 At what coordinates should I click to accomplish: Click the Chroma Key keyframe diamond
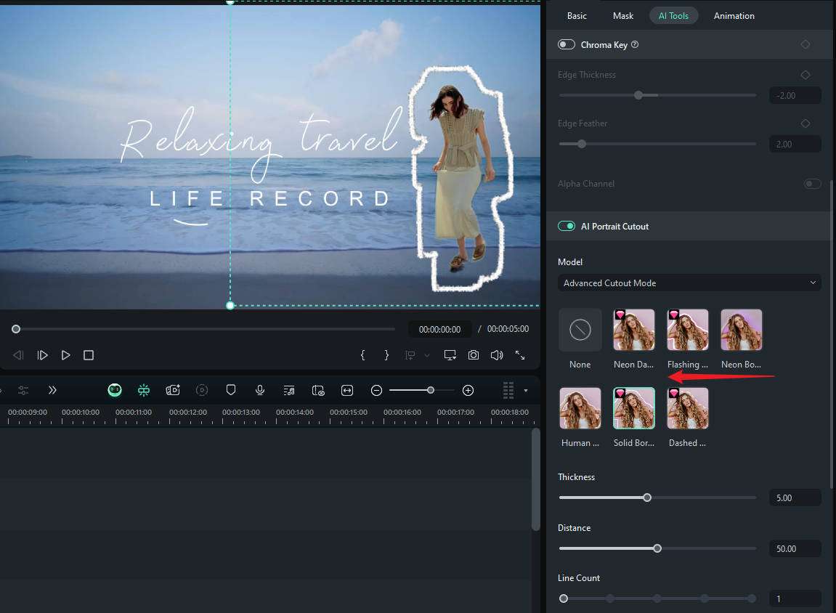[x=805, y=45]
